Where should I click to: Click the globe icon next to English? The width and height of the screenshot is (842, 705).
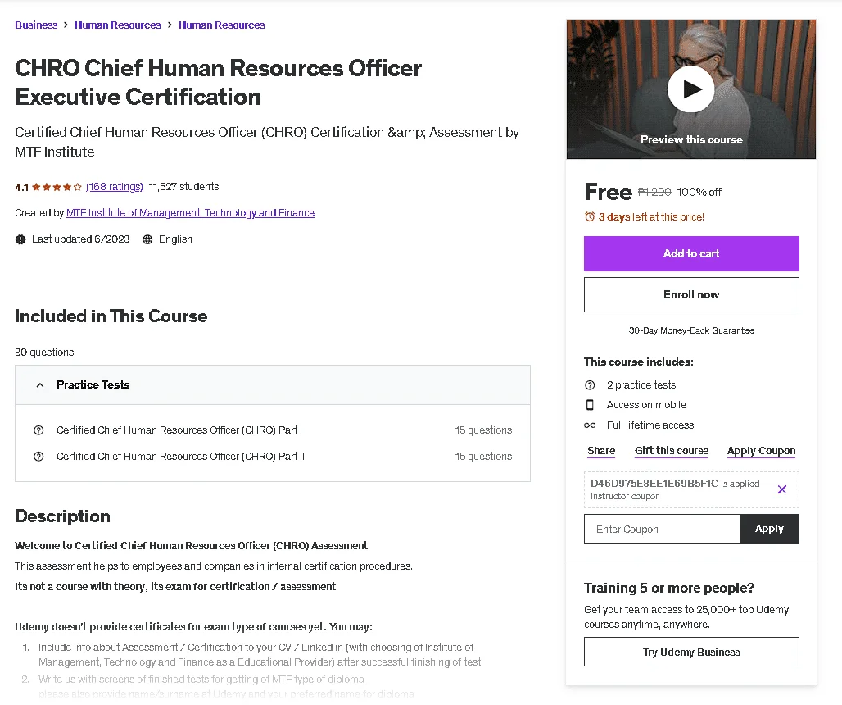tap(147, 239)
